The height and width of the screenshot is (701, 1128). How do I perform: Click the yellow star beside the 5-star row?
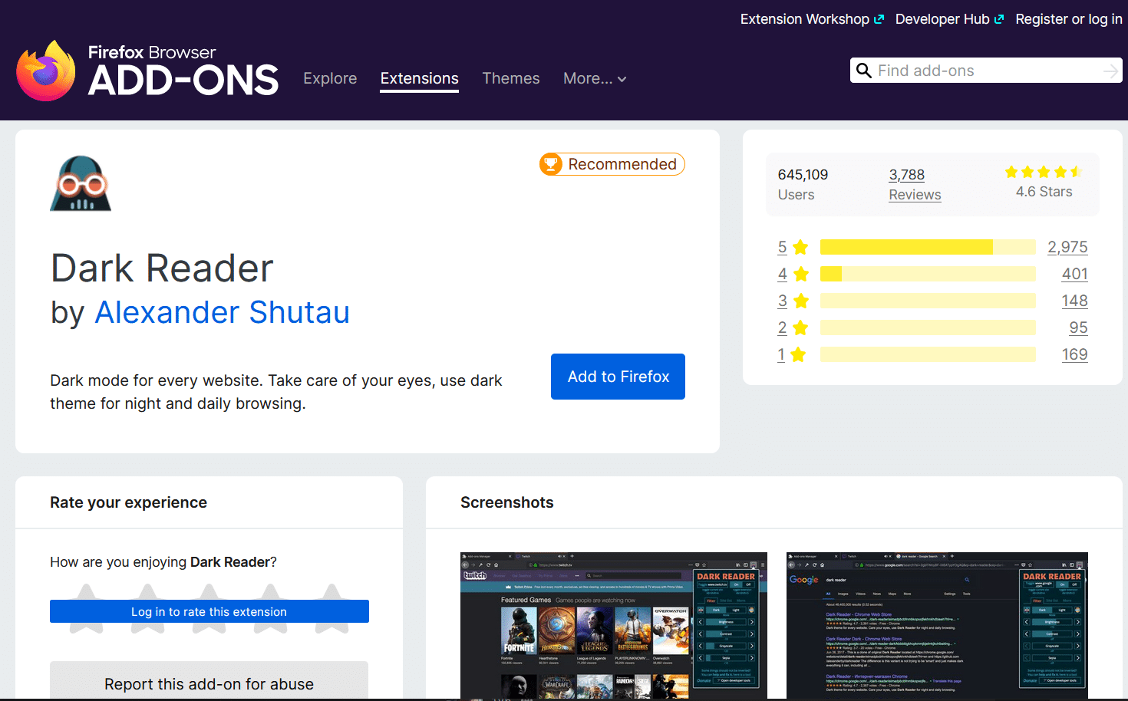800,247
